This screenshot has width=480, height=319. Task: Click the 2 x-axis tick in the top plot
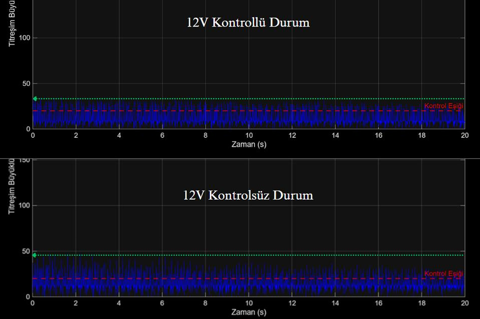[x=76, y=136]
